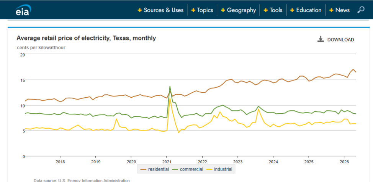
Task: Click the brown residential legend line swatch
Action: (143, 169)
